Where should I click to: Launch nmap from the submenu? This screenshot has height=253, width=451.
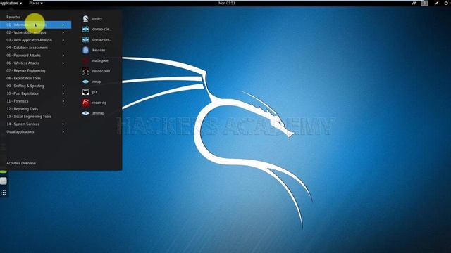tap(97, 82)
